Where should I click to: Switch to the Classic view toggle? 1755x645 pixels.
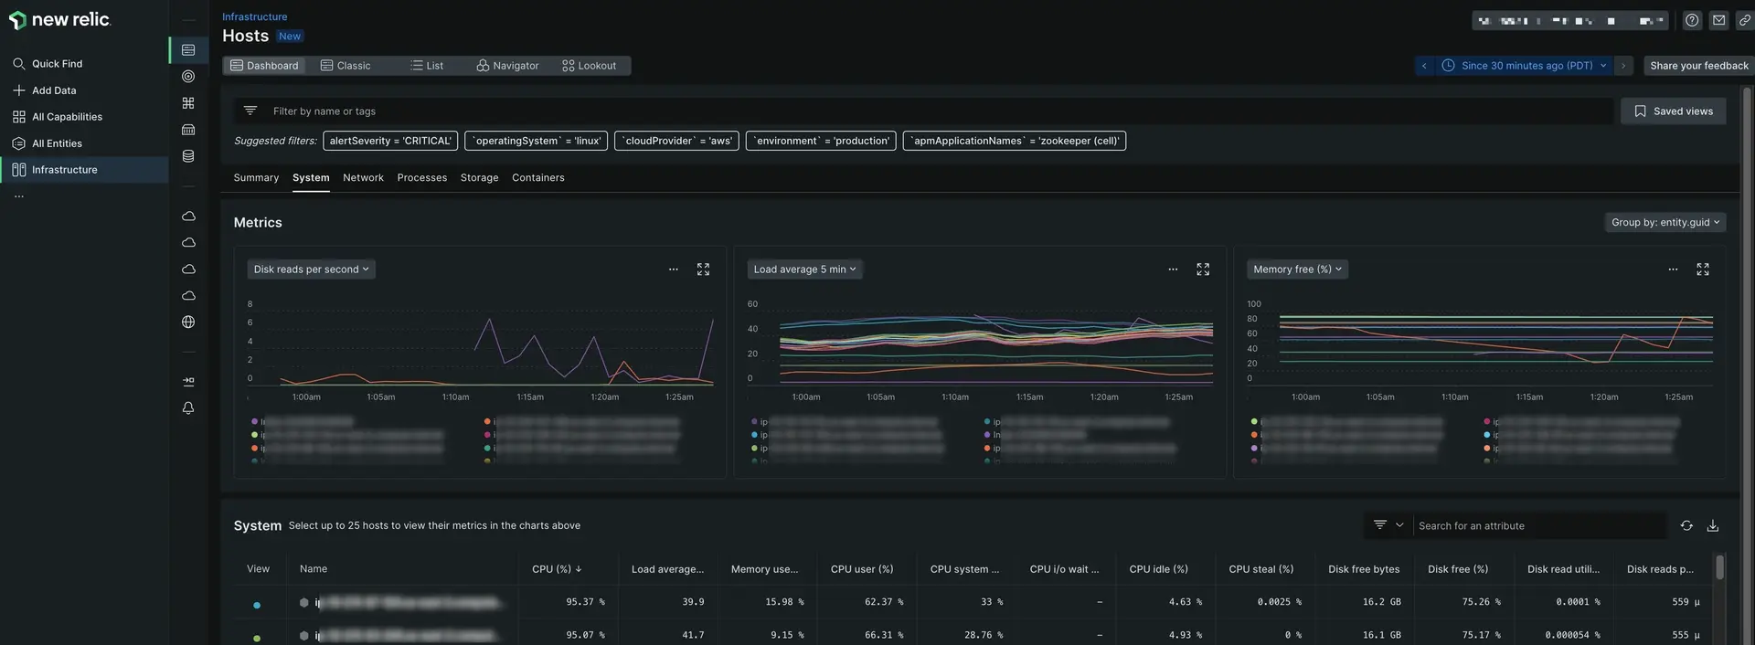click(346, 66)
